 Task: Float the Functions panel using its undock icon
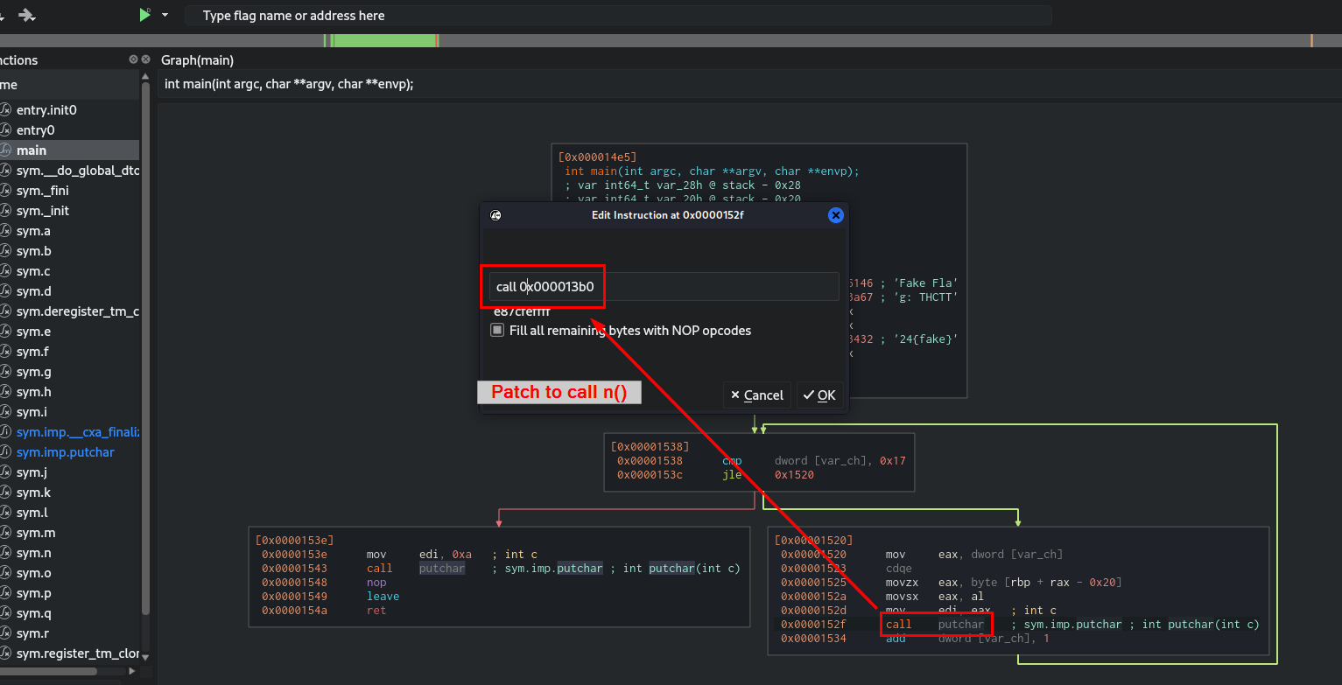(133, 59)
